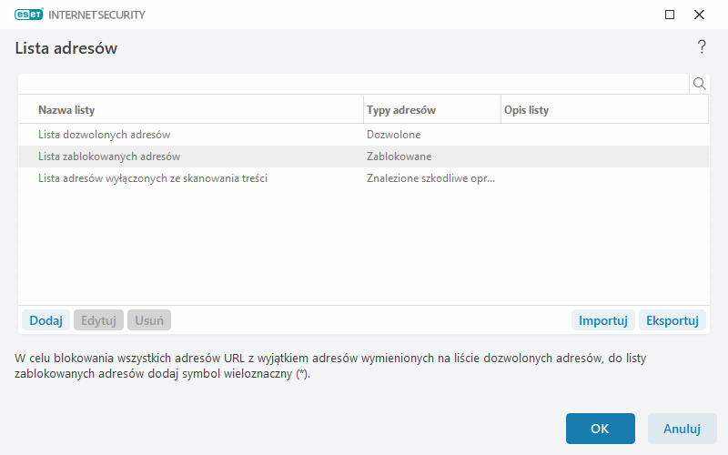The image size is (728, 455).
Task: Click the ESET logo in title bar
Action: pos(31,15)
